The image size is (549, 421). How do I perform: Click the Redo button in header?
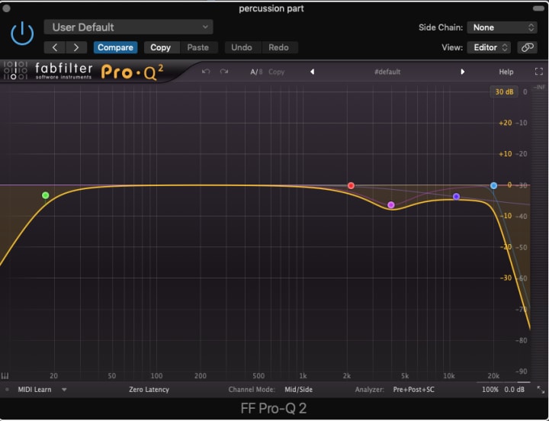coord(279,47)
